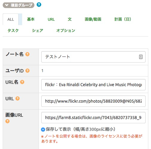Click into the URL名 field with flickr text

click(x=93, y=85)
